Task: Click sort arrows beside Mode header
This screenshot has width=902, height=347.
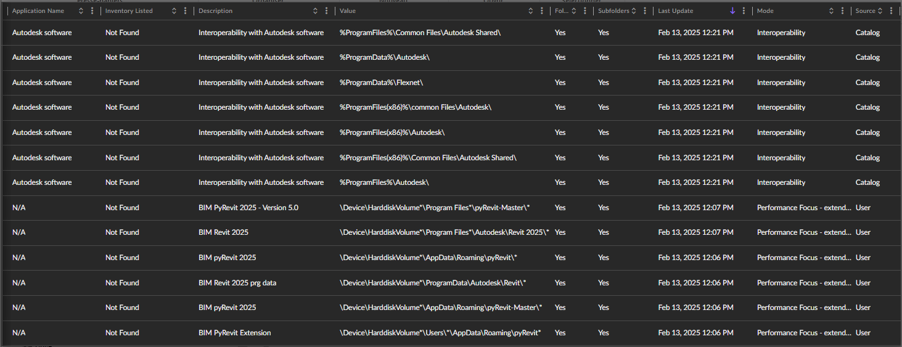Action: [x=831, y=11]
